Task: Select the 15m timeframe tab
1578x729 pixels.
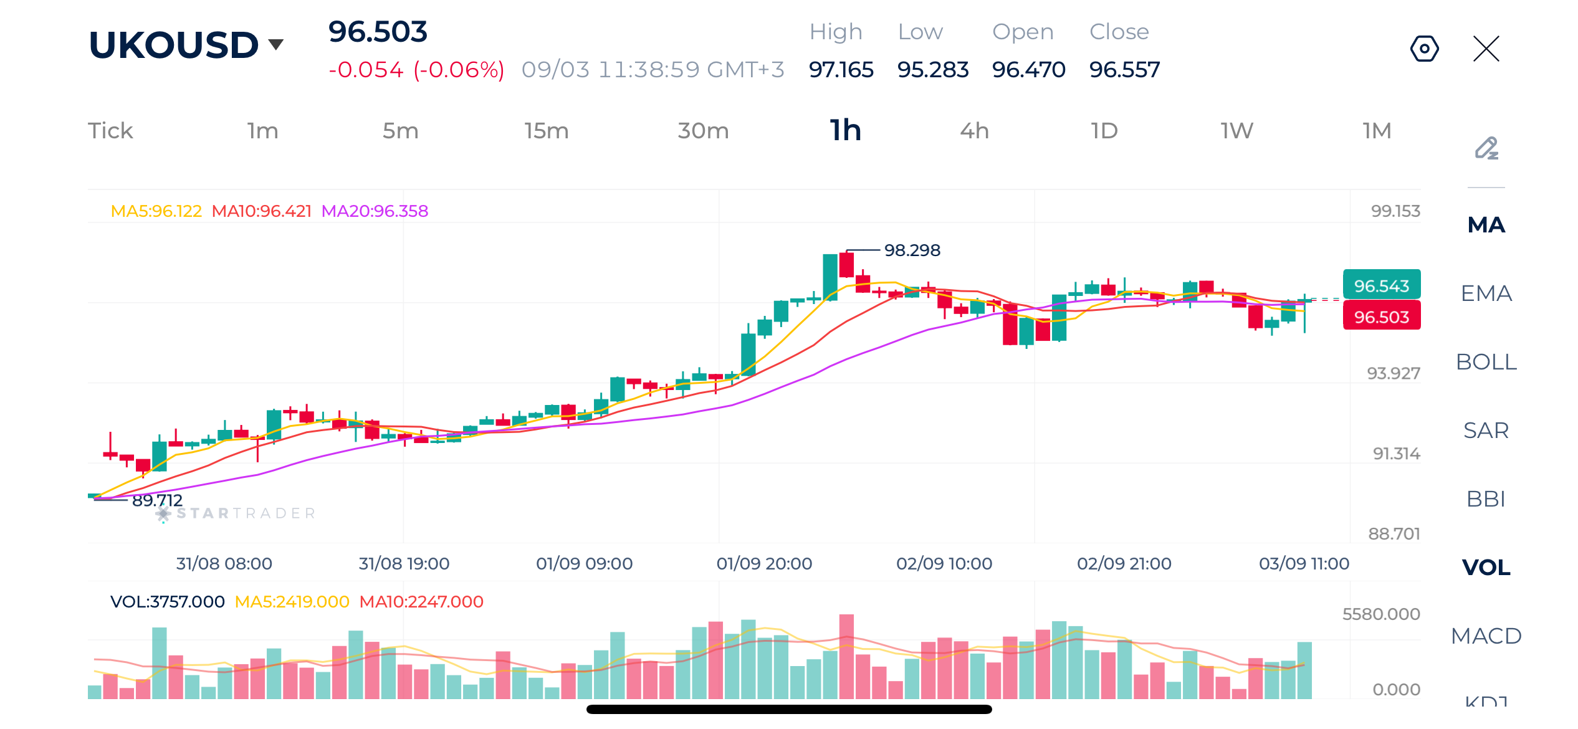Action: click(546, 131)
